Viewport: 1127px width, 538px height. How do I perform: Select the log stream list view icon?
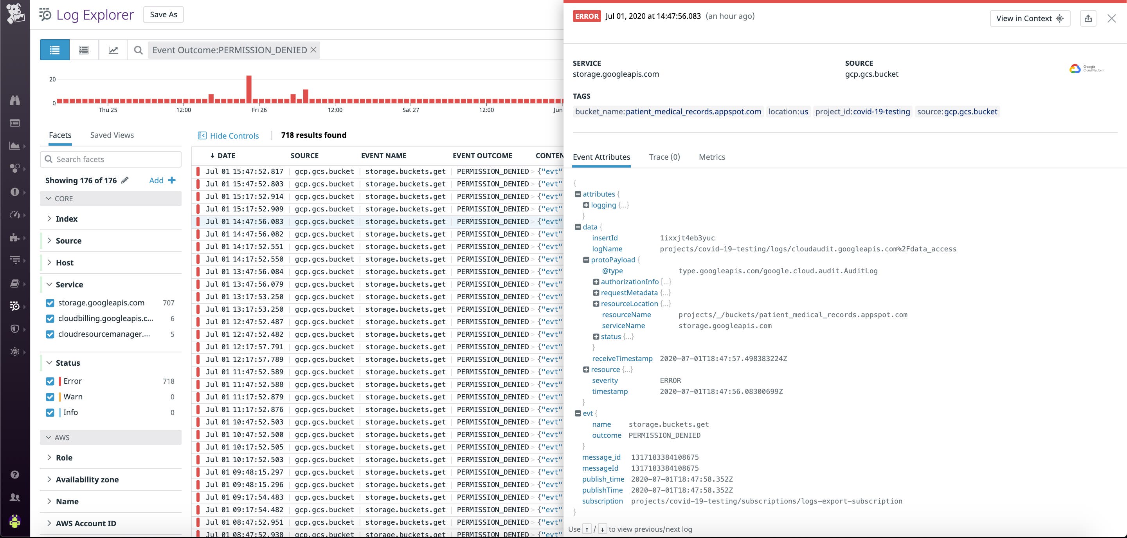54,49
